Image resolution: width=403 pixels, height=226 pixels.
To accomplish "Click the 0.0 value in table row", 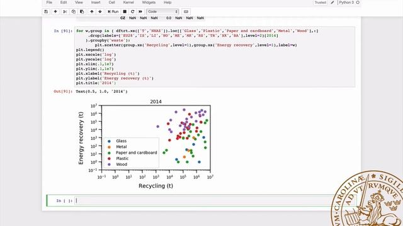I will click(169, 18).
